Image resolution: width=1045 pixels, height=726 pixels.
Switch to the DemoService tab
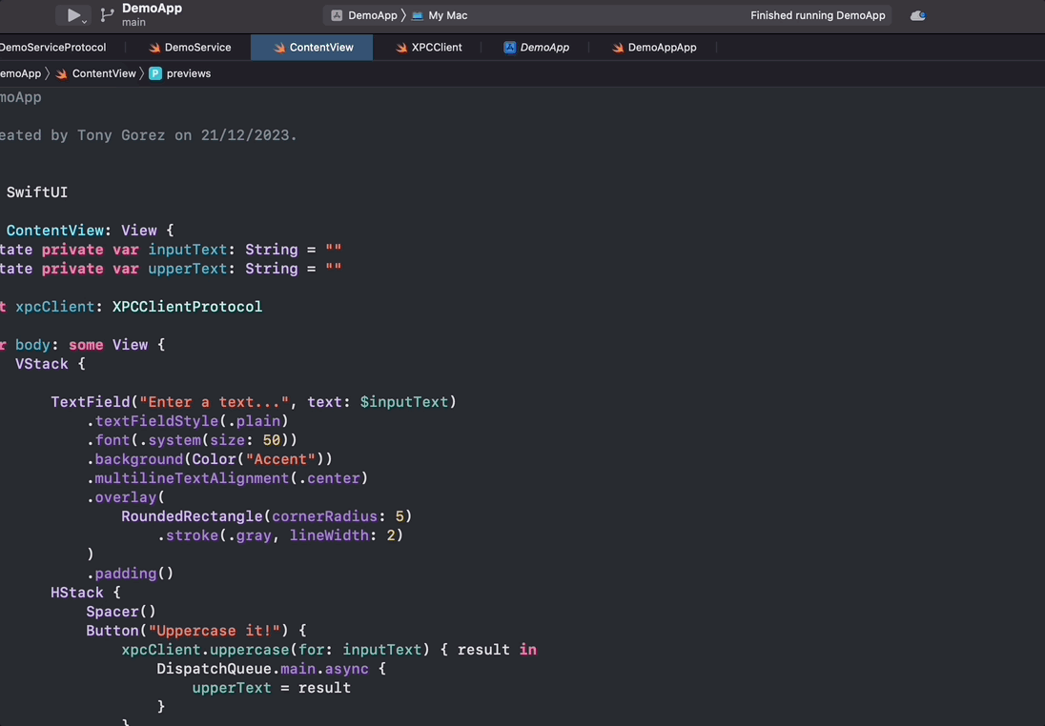197,48
